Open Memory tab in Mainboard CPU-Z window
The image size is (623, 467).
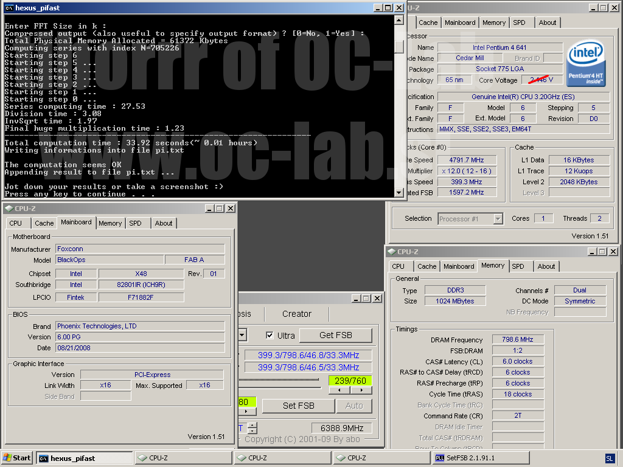pos(110,223)
